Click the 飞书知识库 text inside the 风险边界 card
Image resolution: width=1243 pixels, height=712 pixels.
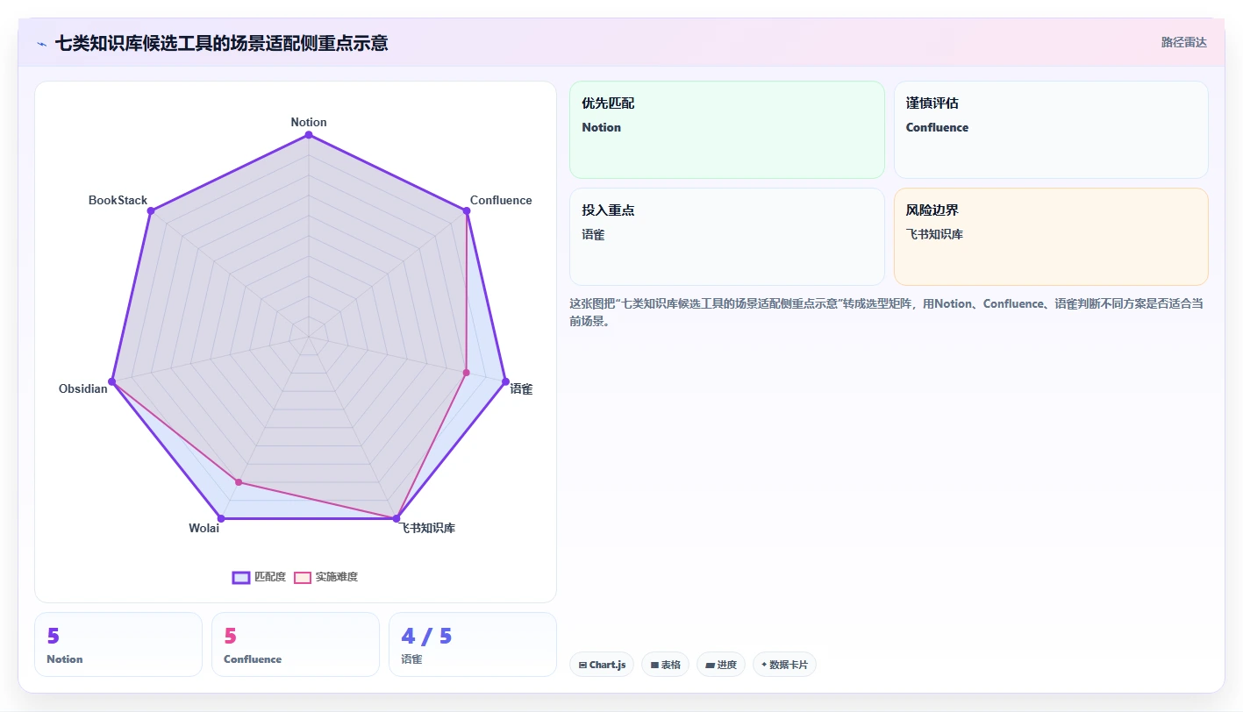pyautogui.click(x=934, y=234)
